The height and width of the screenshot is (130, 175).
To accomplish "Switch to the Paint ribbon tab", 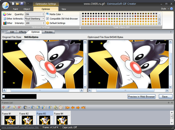I will pos(15,9).
